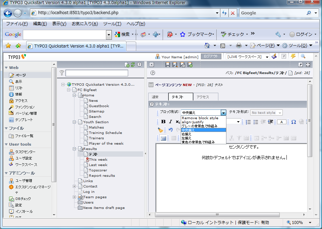Screen dimensions: 322x229
Task: Open document in new window icon
Action: pyautogui.click(x=301, y=65)
